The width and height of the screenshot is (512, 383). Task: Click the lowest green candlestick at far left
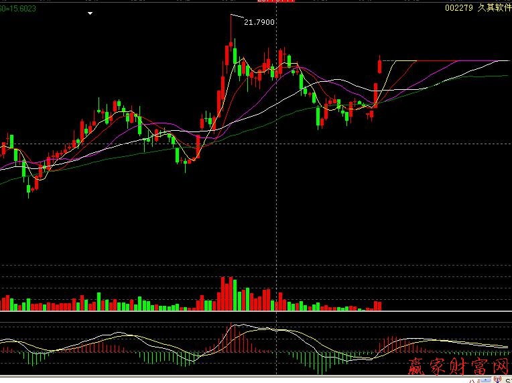point(29,188)
